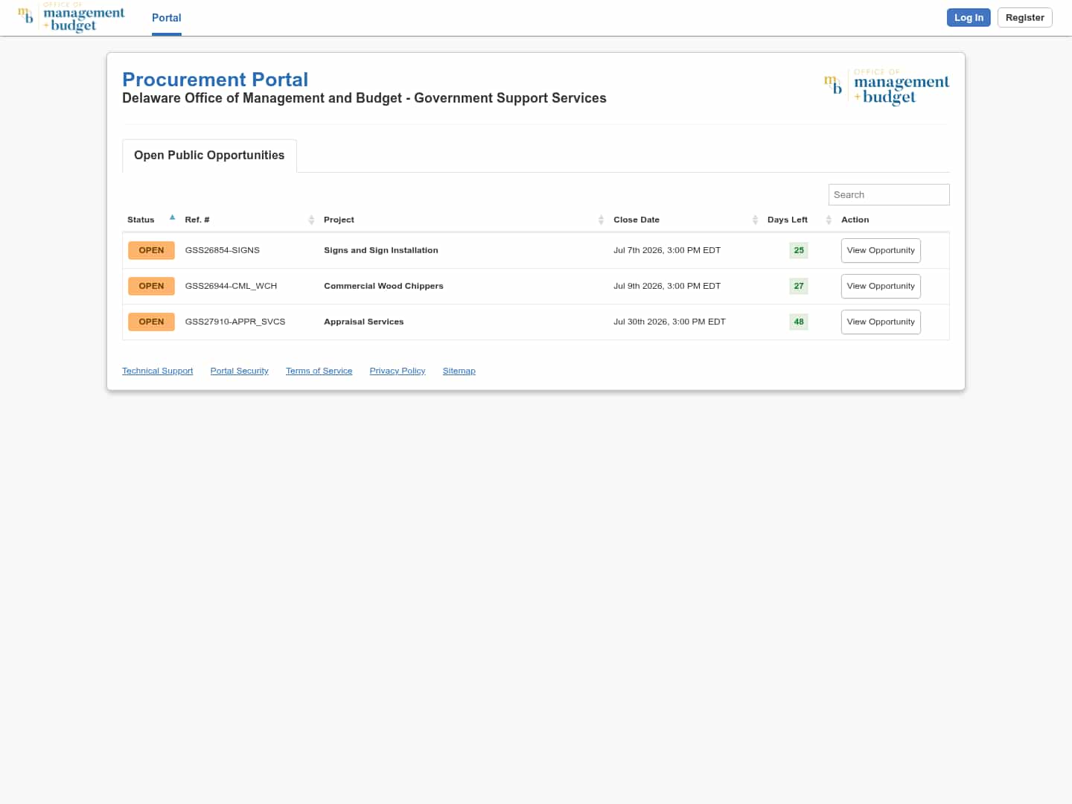Click the Procurement Portal heading
The width and height of the screenshot is (1072, 804).
point(215,80)
